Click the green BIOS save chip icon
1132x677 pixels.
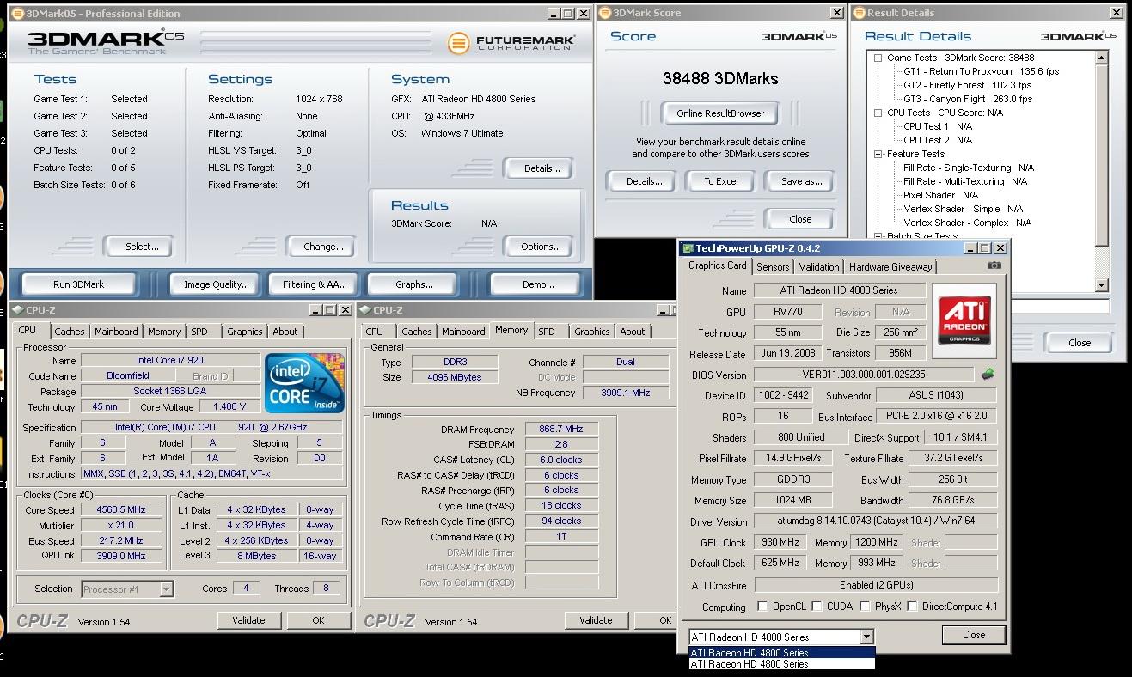click(x=988, y=375)
